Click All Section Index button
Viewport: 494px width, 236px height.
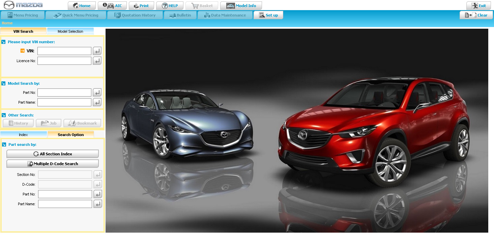[53, 154]
